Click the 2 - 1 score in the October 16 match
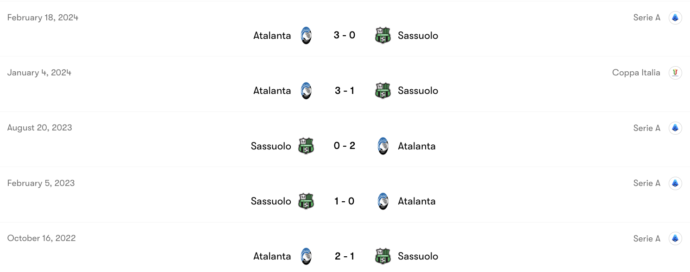The width and height of the screenshot is (690, 272). [345, 256]
